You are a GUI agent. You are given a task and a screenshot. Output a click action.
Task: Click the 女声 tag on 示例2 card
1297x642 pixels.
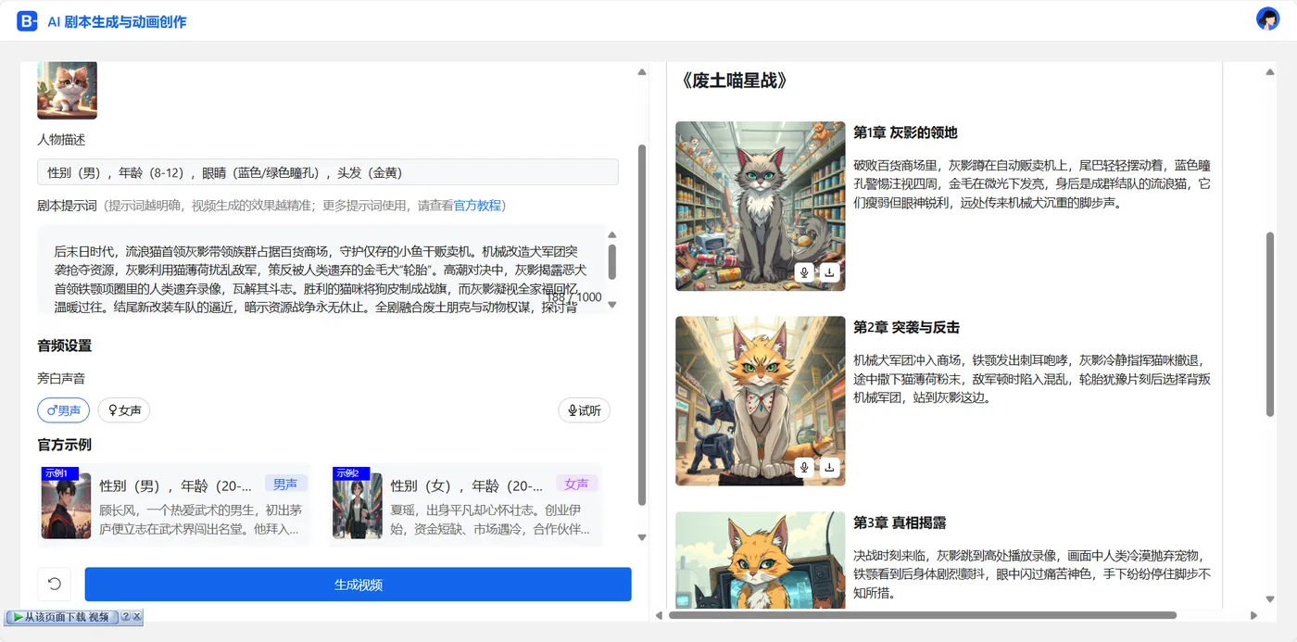[x=576, y=484]
